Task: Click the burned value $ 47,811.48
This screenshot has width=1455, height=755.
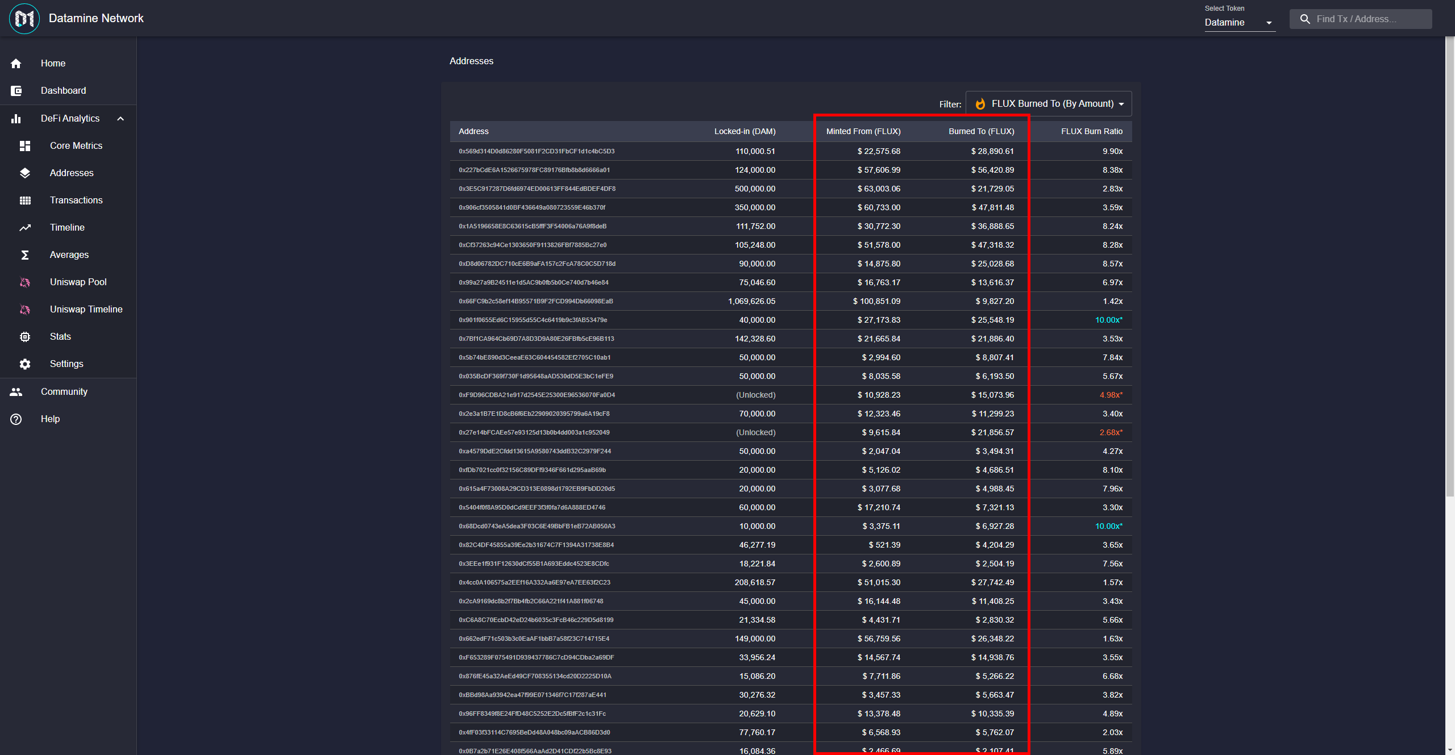Action: 992,207
